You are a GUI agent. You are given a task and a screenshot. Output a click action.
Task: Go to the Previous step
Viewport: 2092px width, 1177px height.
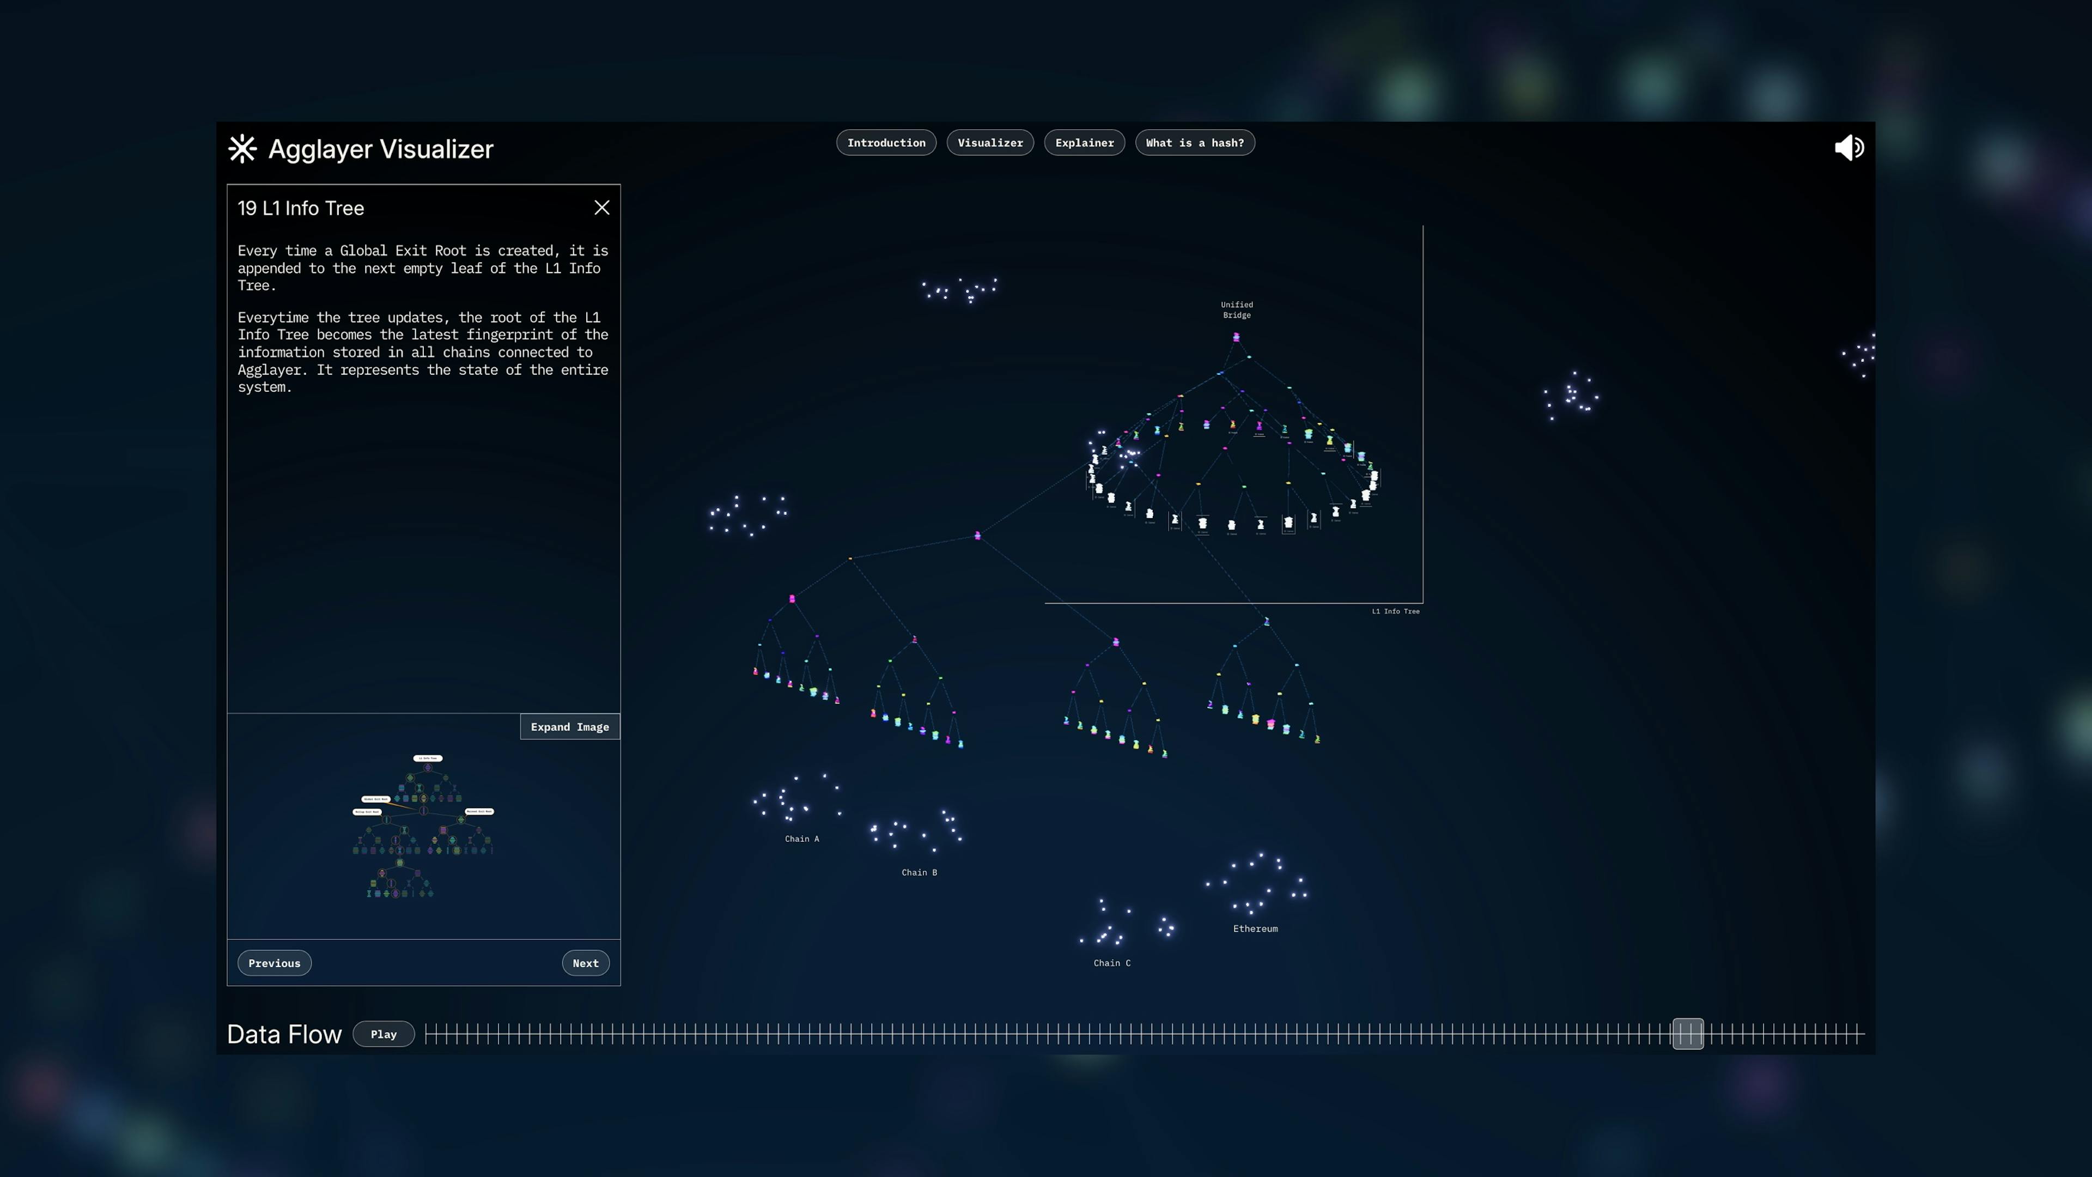coord(273,963)
